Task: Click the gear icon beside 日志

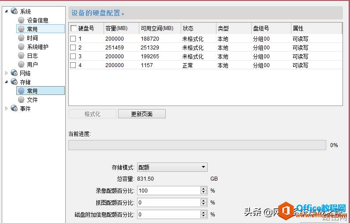Action: [x=21, y=56]
